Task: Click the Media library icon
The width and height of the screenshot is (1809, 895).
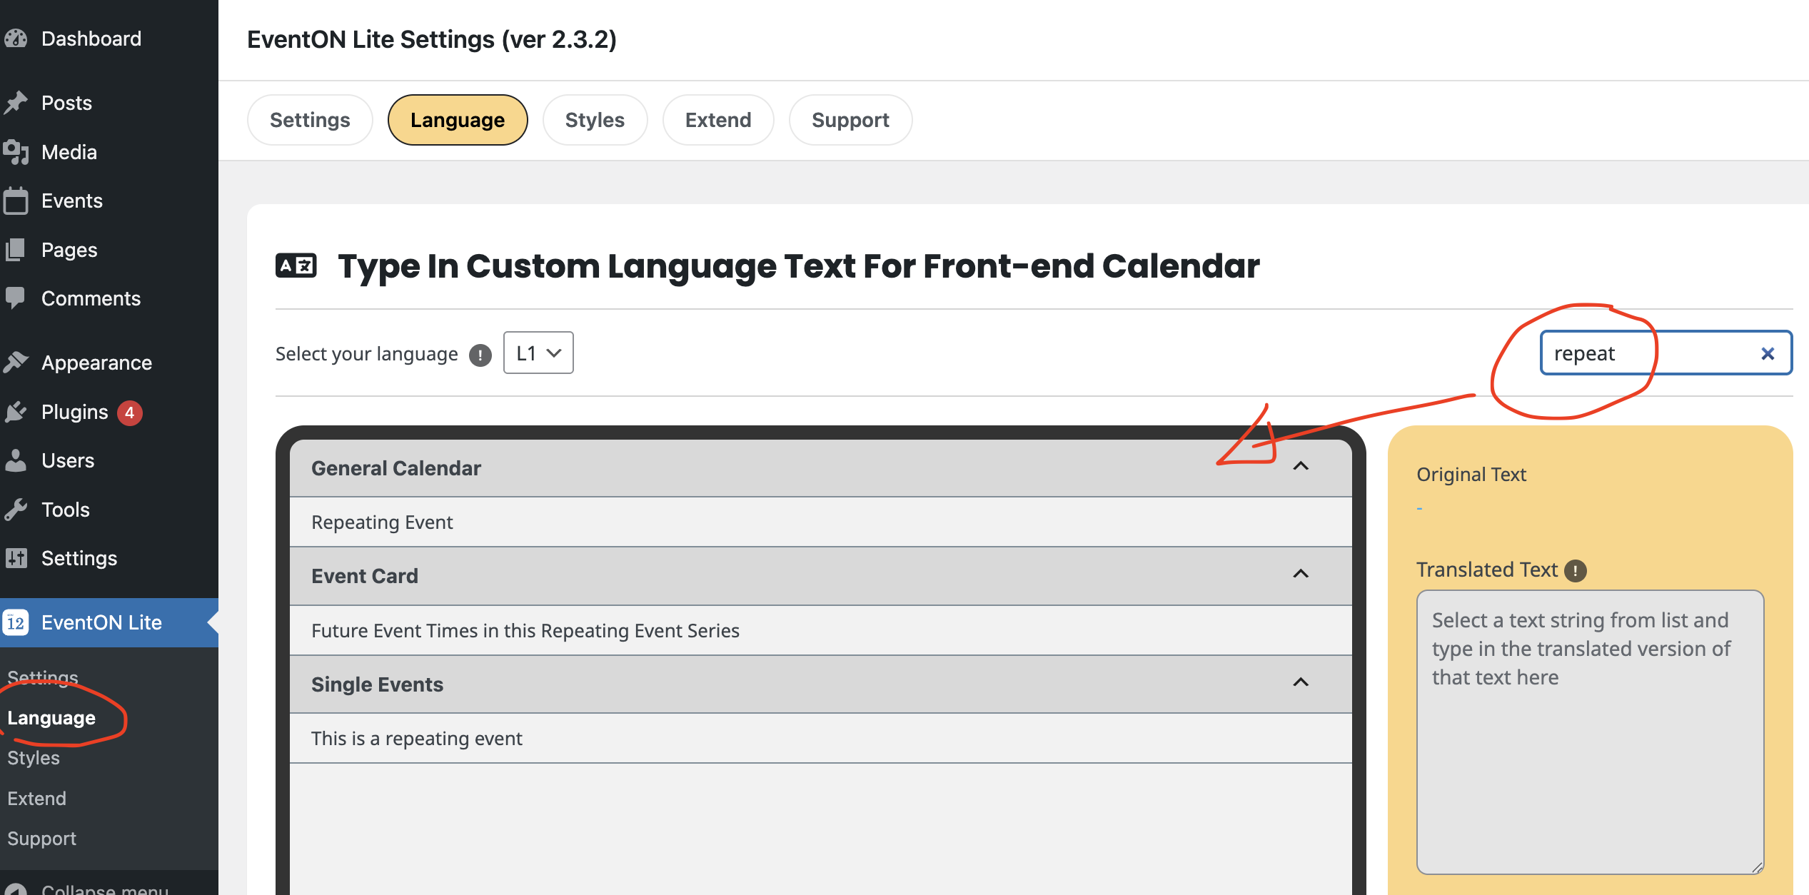Action: pos(16,152)
